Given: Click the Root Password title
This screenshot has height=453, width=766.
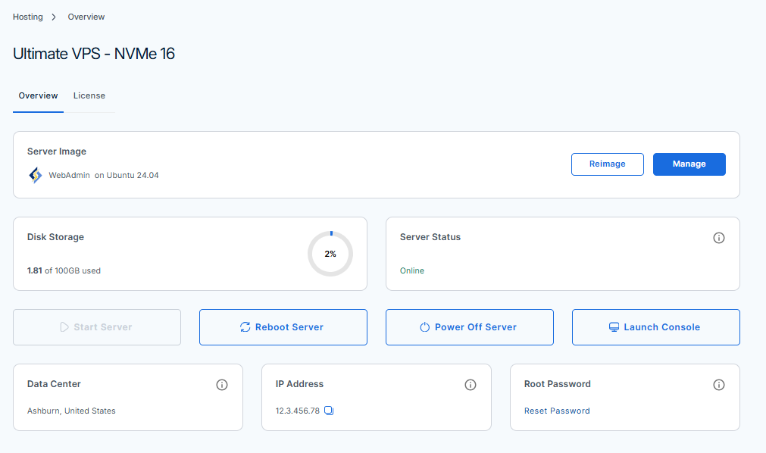Looking at the screenshot, I should pyautogui.click(x=558, y=384).
